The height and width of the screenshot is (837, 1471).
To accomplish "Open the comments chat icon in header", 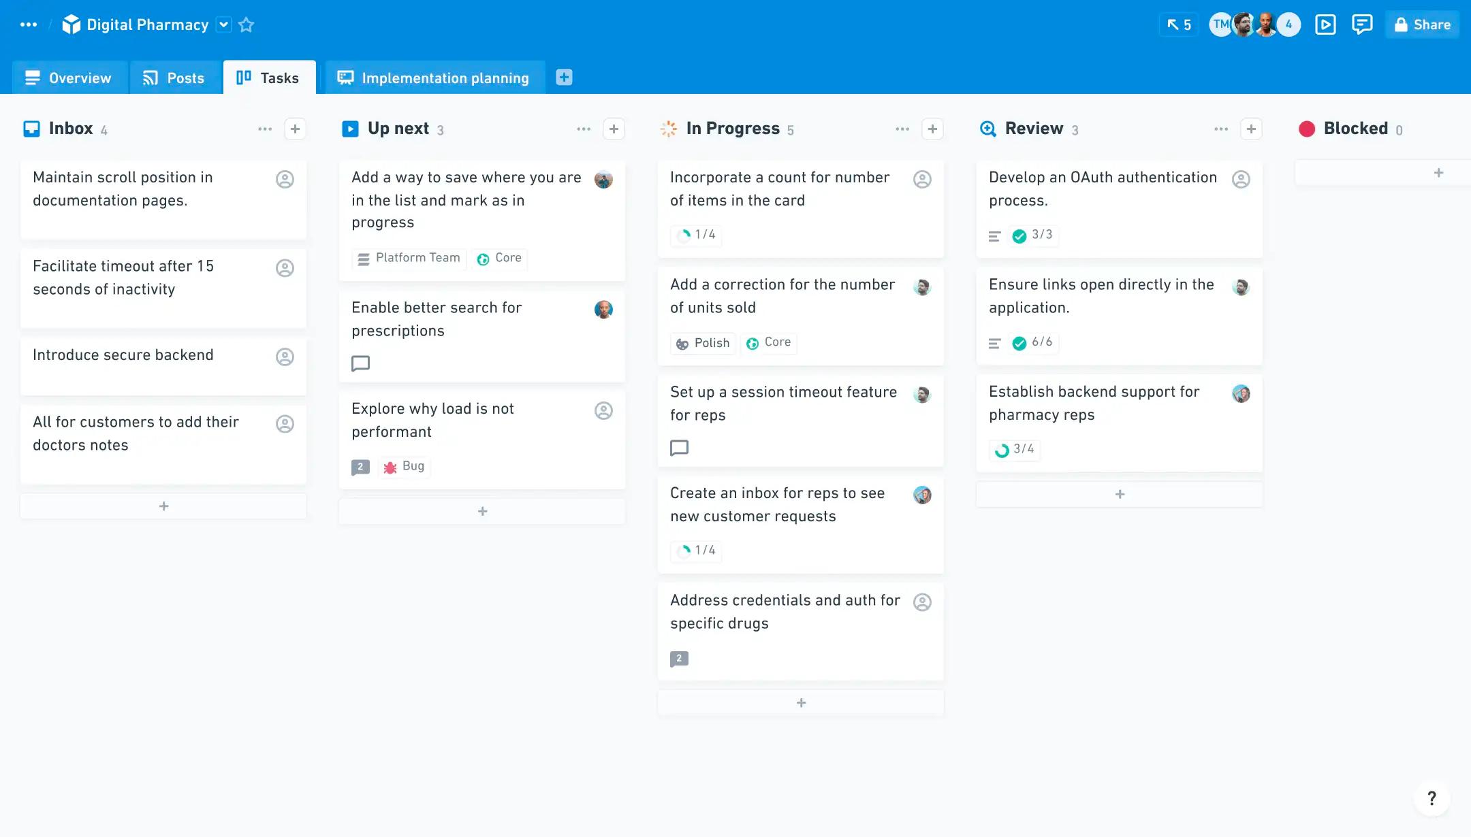I will tap(1361, 25).
